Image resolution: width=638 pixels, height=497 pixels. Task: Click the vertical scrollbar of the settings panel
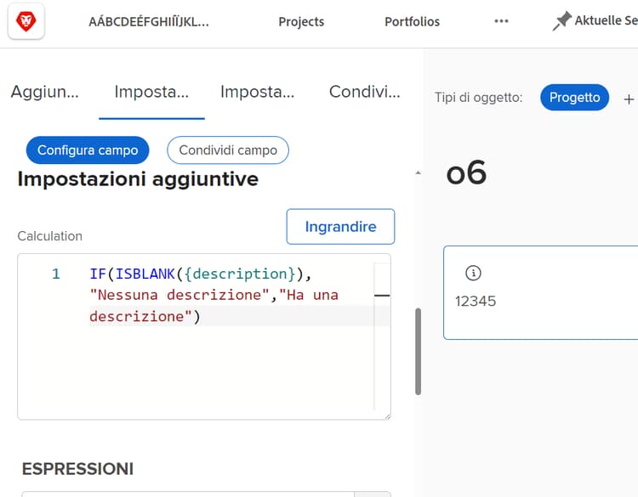pyautogui.click(x=418, y=350)
